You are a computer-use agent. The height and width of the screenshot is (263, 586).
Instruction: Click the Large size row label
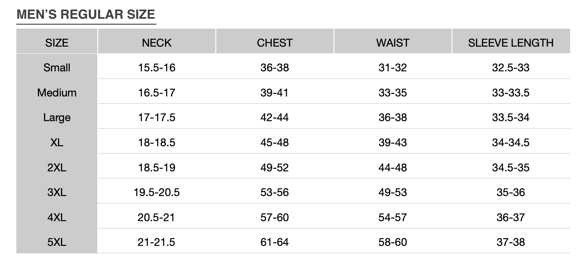tap(57, 118)
